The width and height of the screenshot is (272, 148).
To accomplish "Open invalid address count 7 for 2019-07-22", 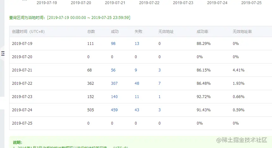I will (159, 83).
